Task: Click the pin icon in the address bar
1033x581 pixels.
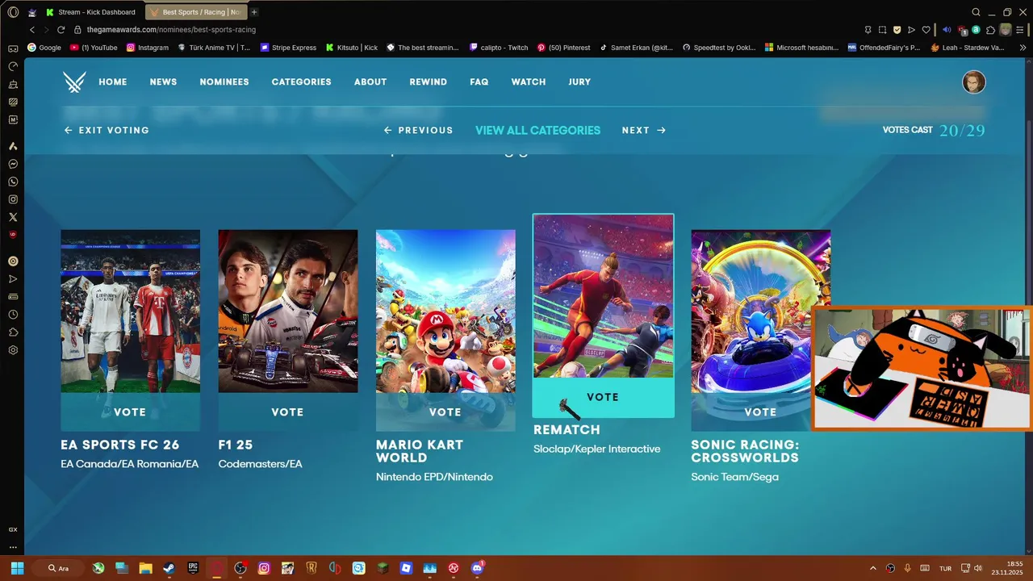Action: (868, 30)
